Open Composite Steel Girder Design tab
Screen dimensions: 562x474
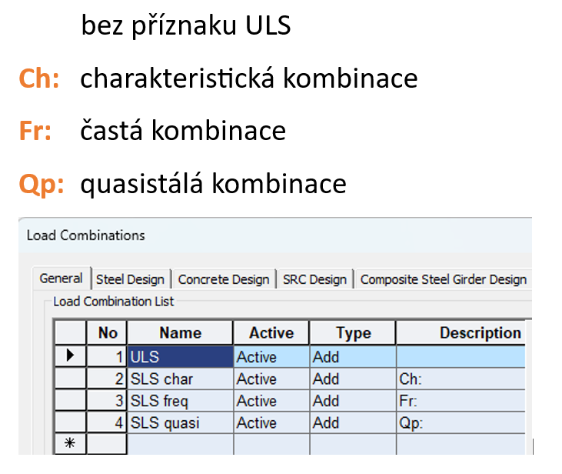[x=443, y=279]
